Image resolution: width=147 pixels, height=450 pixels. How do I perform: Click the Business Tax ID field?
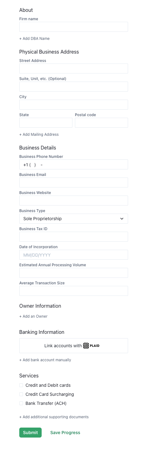click(74, 237)
